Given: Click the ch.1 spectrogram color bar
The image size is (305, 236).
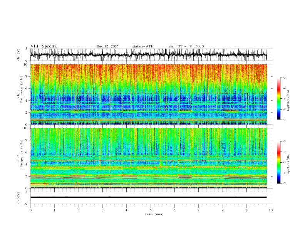Looking at the screenshot, I should pos(279,98).
